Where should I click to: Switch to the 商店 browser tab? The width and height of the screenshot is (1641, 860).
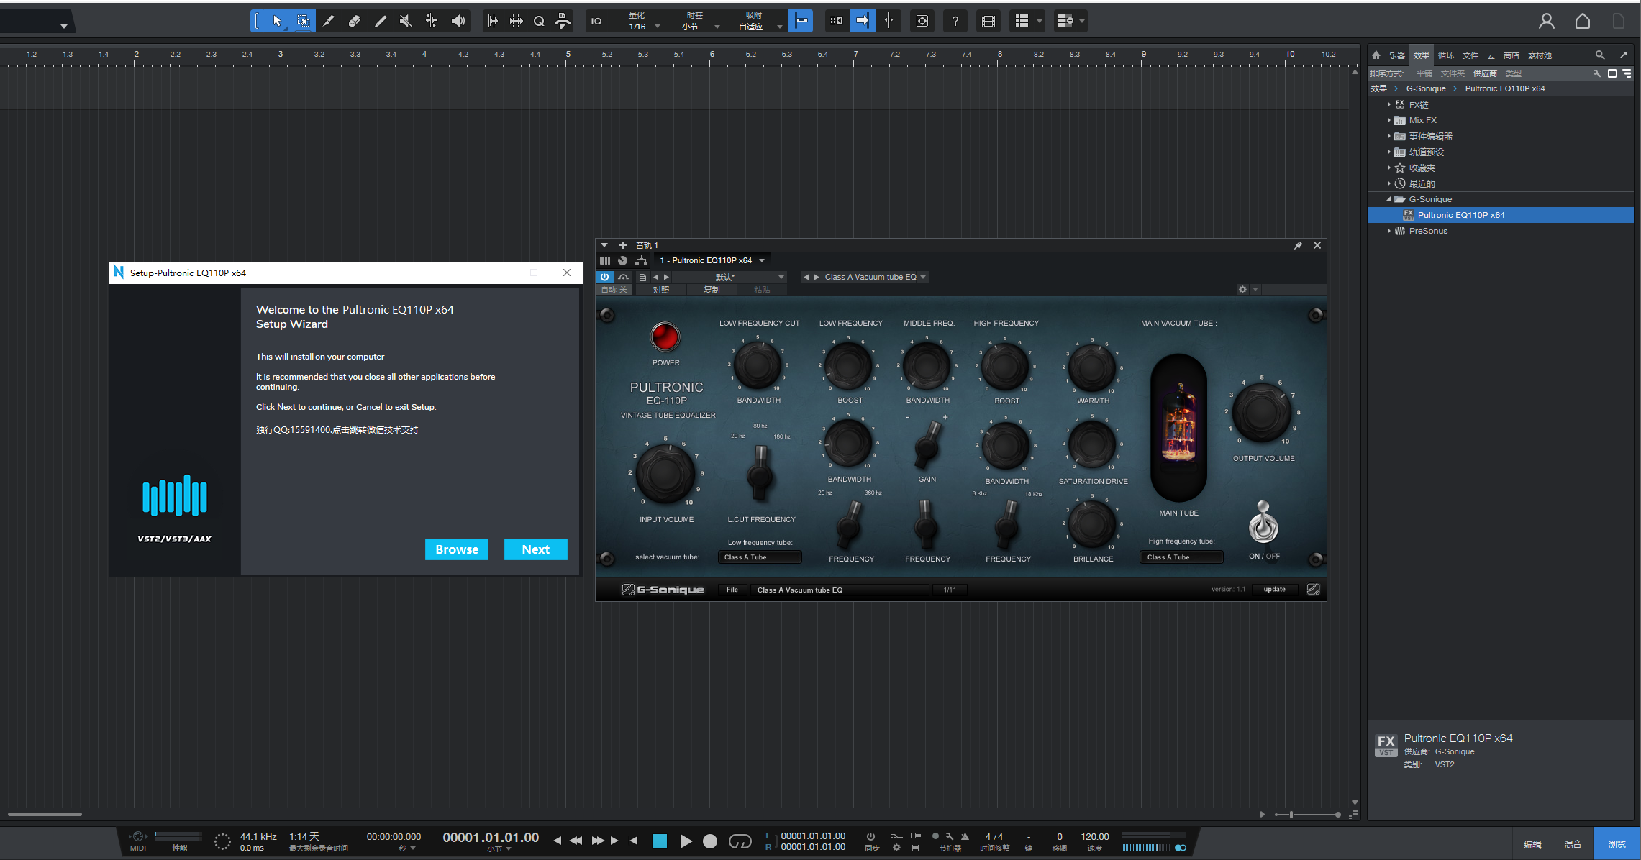click(1511, 55)
